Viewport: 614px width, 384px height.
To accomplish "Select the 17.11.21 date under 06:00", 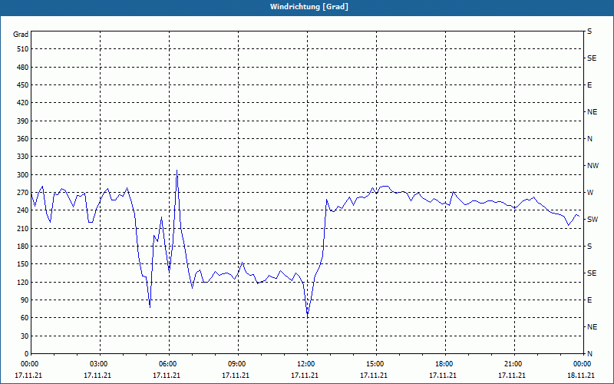I will point(167,376).
